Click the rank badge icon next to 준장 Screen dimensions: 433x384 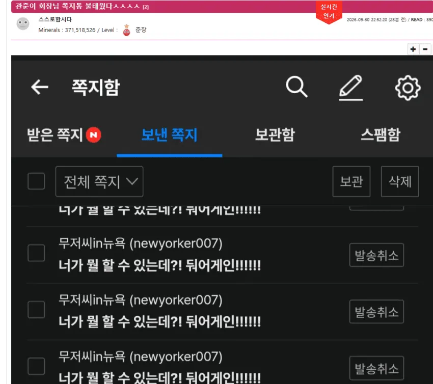click(126, 30)
